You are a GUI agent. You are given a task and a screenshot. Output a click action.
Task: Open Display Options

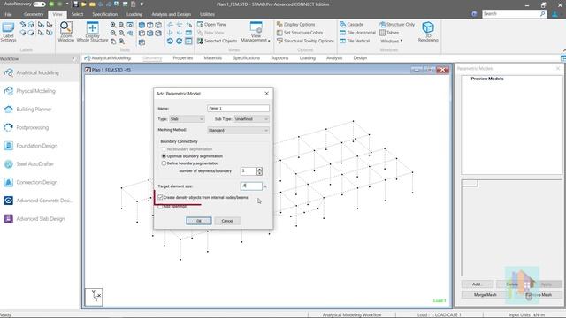click(x=295, y=24)
